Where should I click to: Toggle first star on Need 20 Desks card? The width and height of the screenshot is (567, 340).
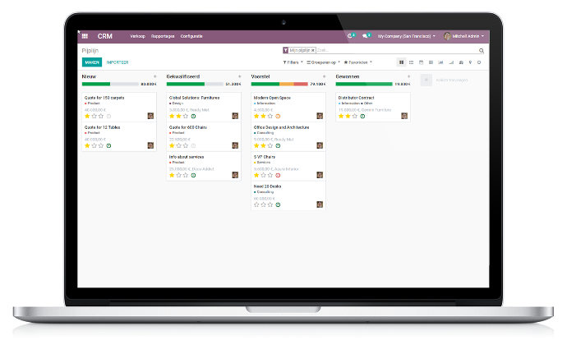(256, 204)
